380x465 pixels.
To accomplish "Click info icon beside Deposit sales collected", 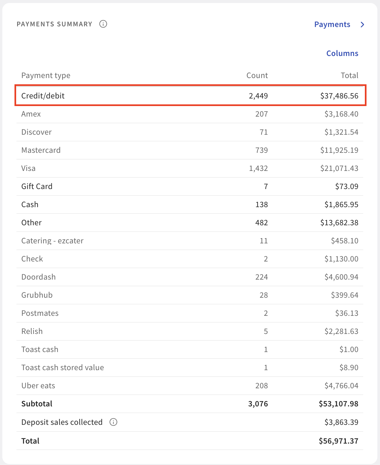I will [x=113, y=422].
